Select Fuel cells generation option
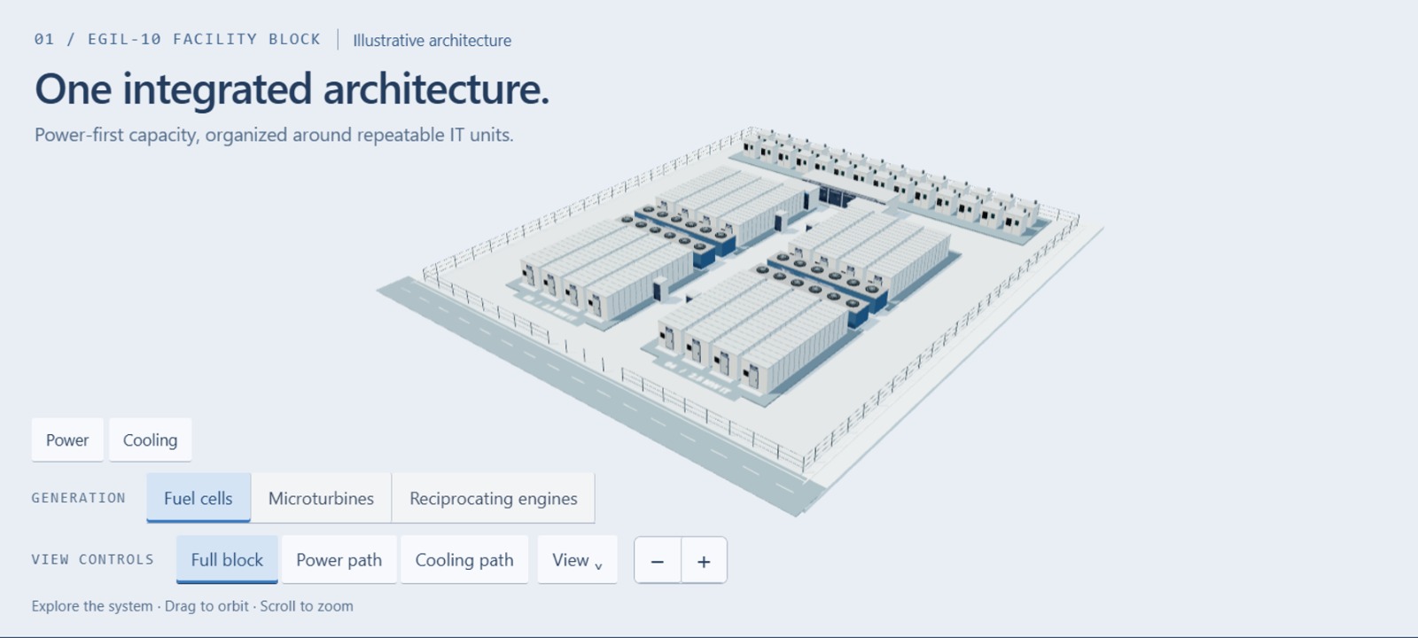The height and width of the screenshot is (638, 1418). (199, 498)
